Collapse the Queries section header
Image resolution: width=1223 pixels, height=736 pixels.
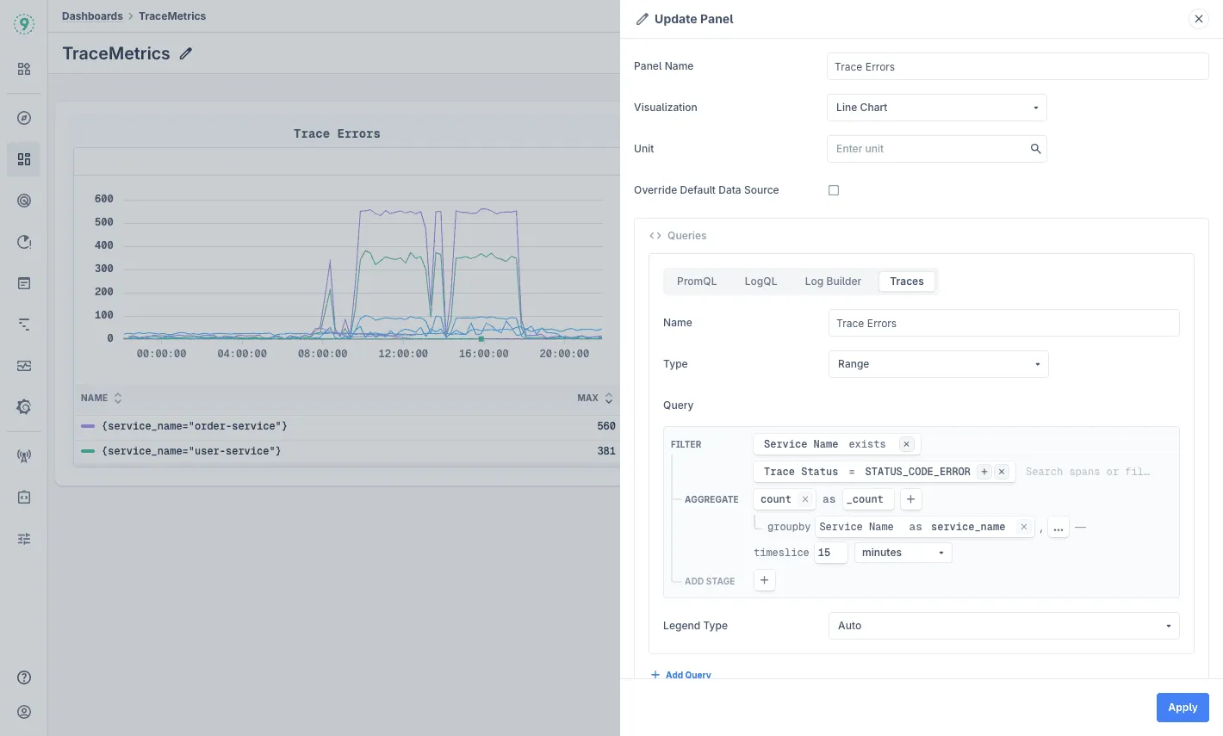[678, 236]
